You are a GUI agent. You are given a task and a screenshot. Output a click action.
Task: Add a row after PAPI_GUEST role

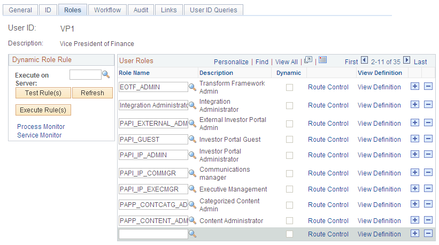point(415,139)
